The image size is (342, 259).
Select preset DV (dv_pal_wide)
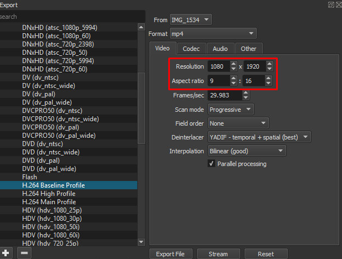pyautogui.click(x=69, y=102)
